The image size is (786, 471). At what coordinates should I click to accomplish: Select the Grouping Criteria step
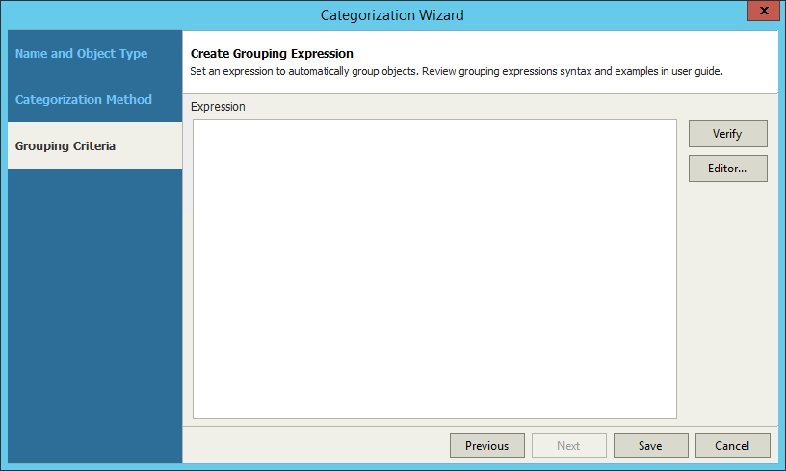click(94, 145)
